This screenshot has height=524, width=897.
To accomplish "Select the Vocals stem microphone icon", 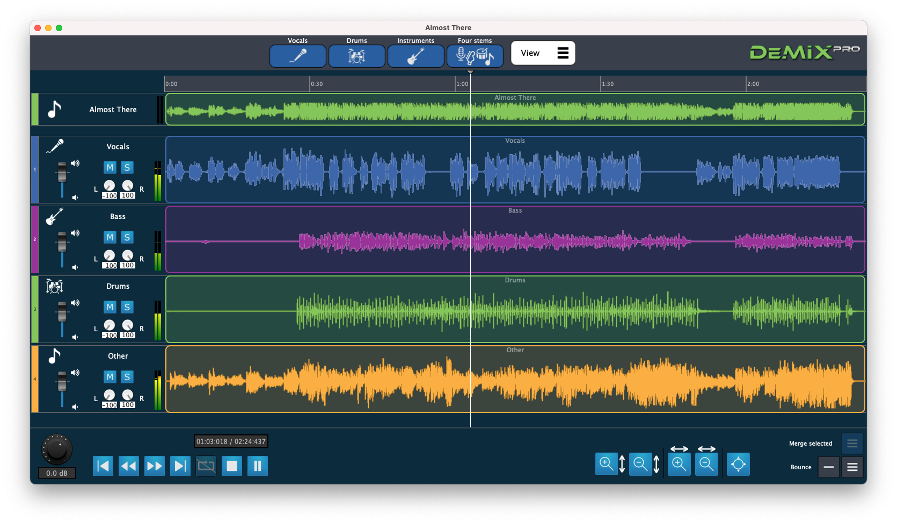I will click(297, 56).
